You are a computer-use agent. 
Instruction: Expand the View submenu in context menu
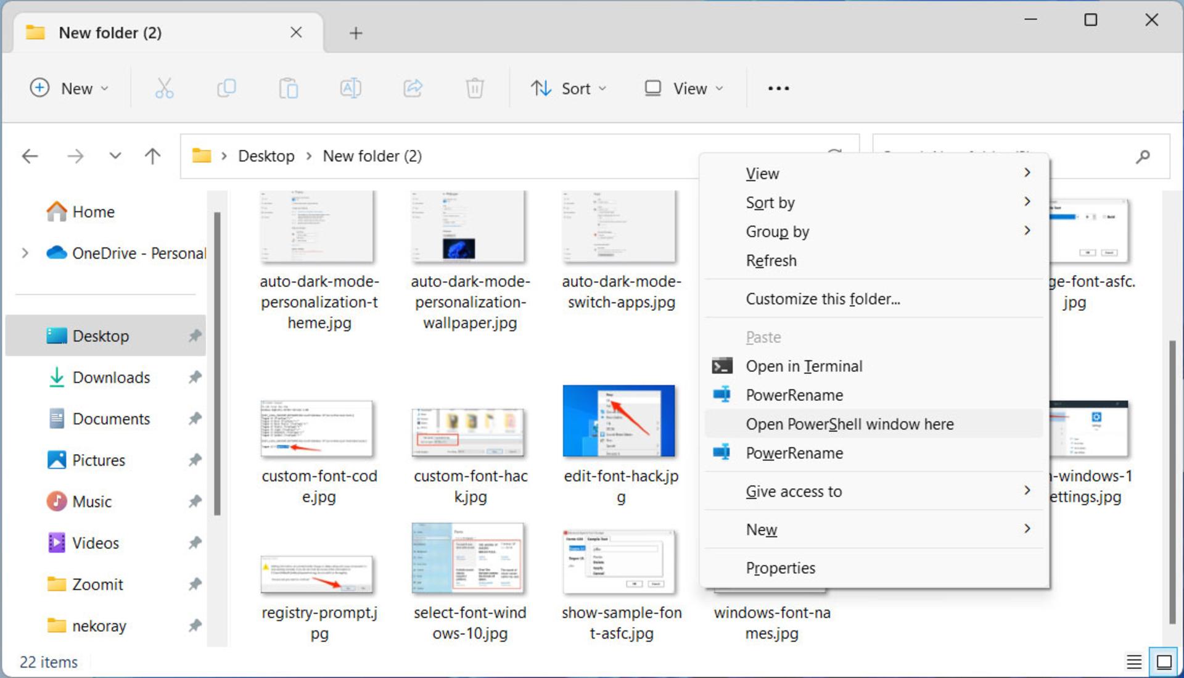point(874,173)
